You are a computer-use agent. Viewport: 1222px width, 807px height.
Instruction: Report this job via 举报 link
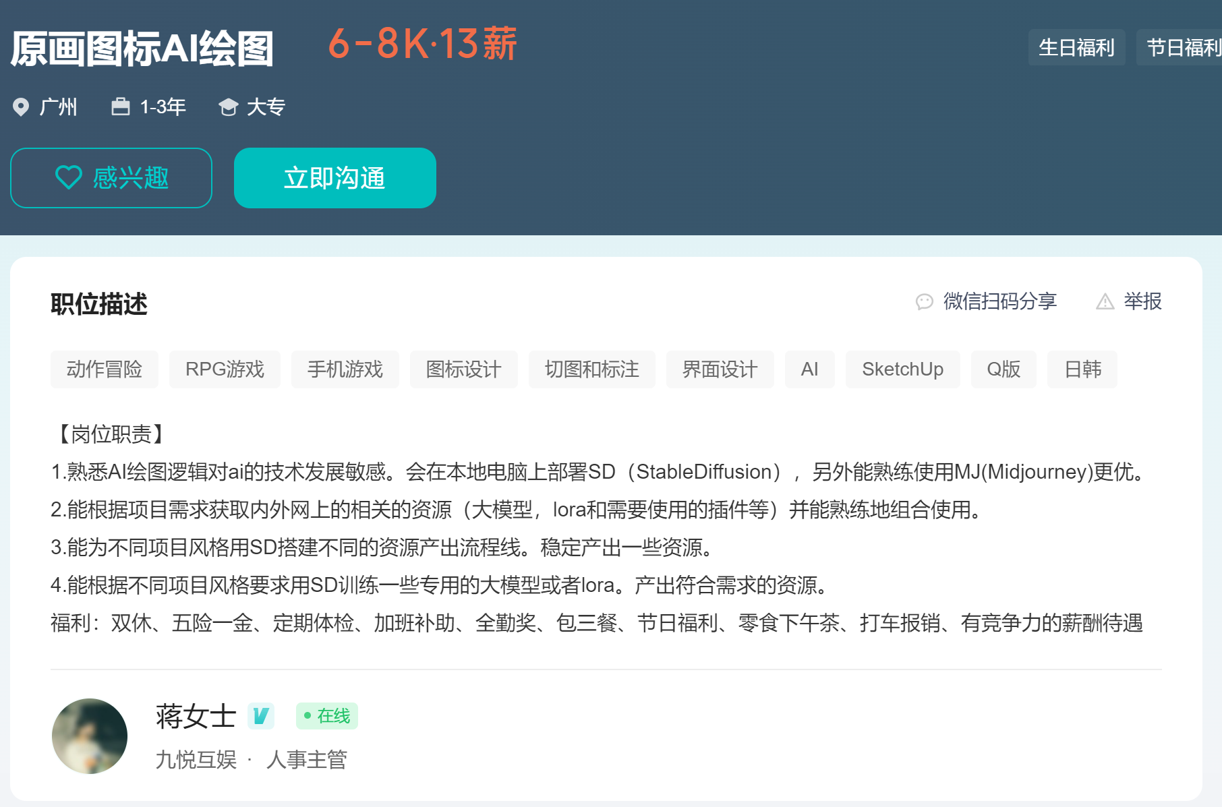pos(1142,301)
